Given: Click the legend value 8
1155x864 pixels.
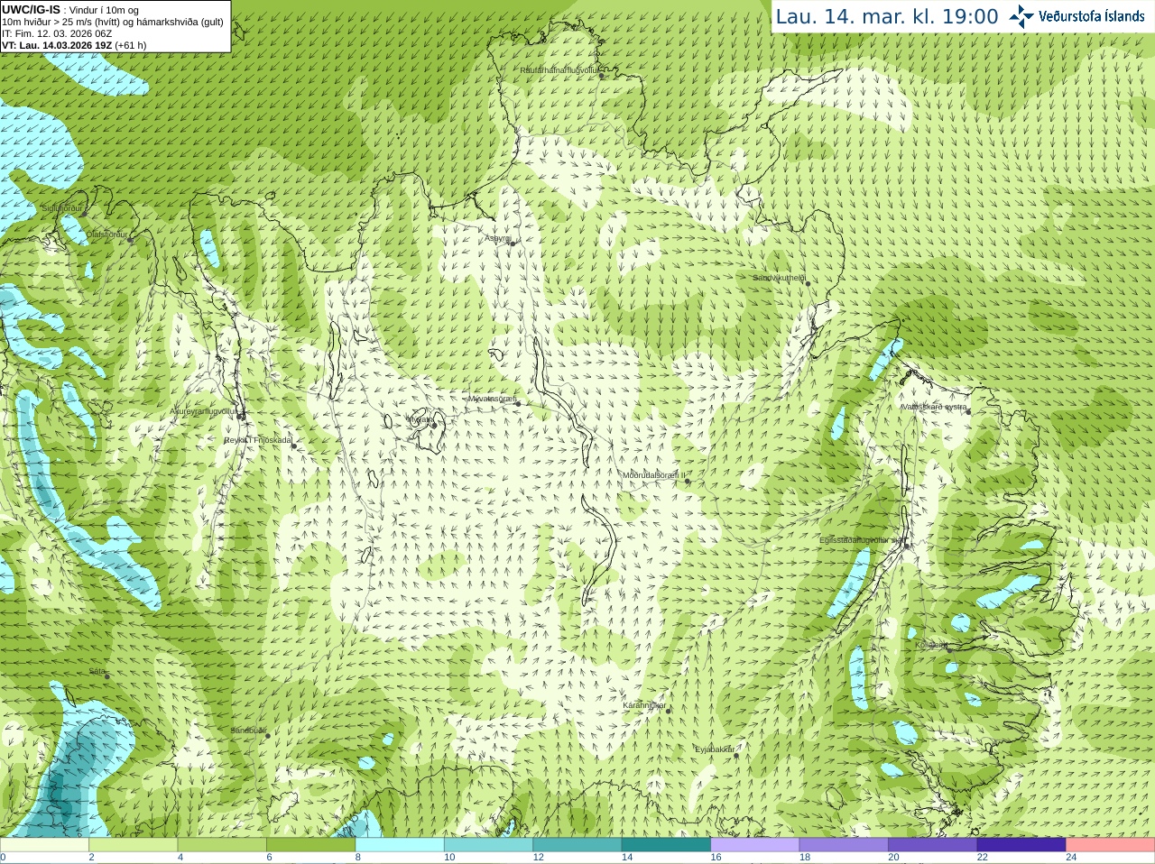Looking at the screenshot, I should point(358,858).
